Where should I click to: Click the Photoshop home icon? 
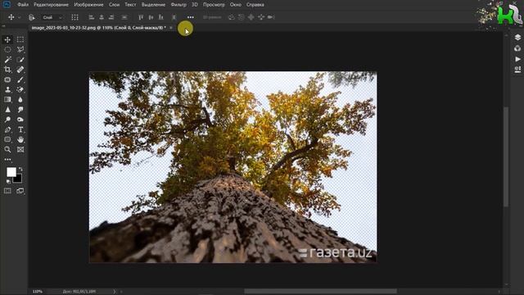tap(7, 5)
